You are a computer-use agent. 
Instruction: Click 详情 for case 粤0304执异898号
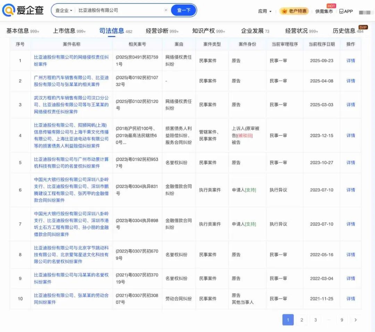click(351, 224)
